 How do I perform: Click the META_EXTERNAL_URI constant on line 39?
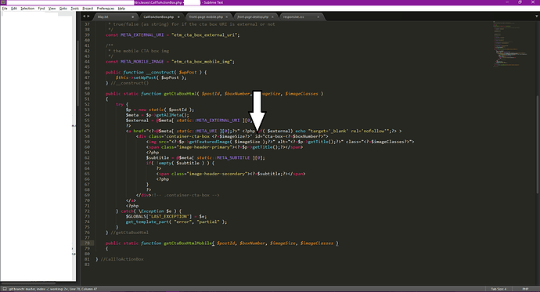(142, 34)
